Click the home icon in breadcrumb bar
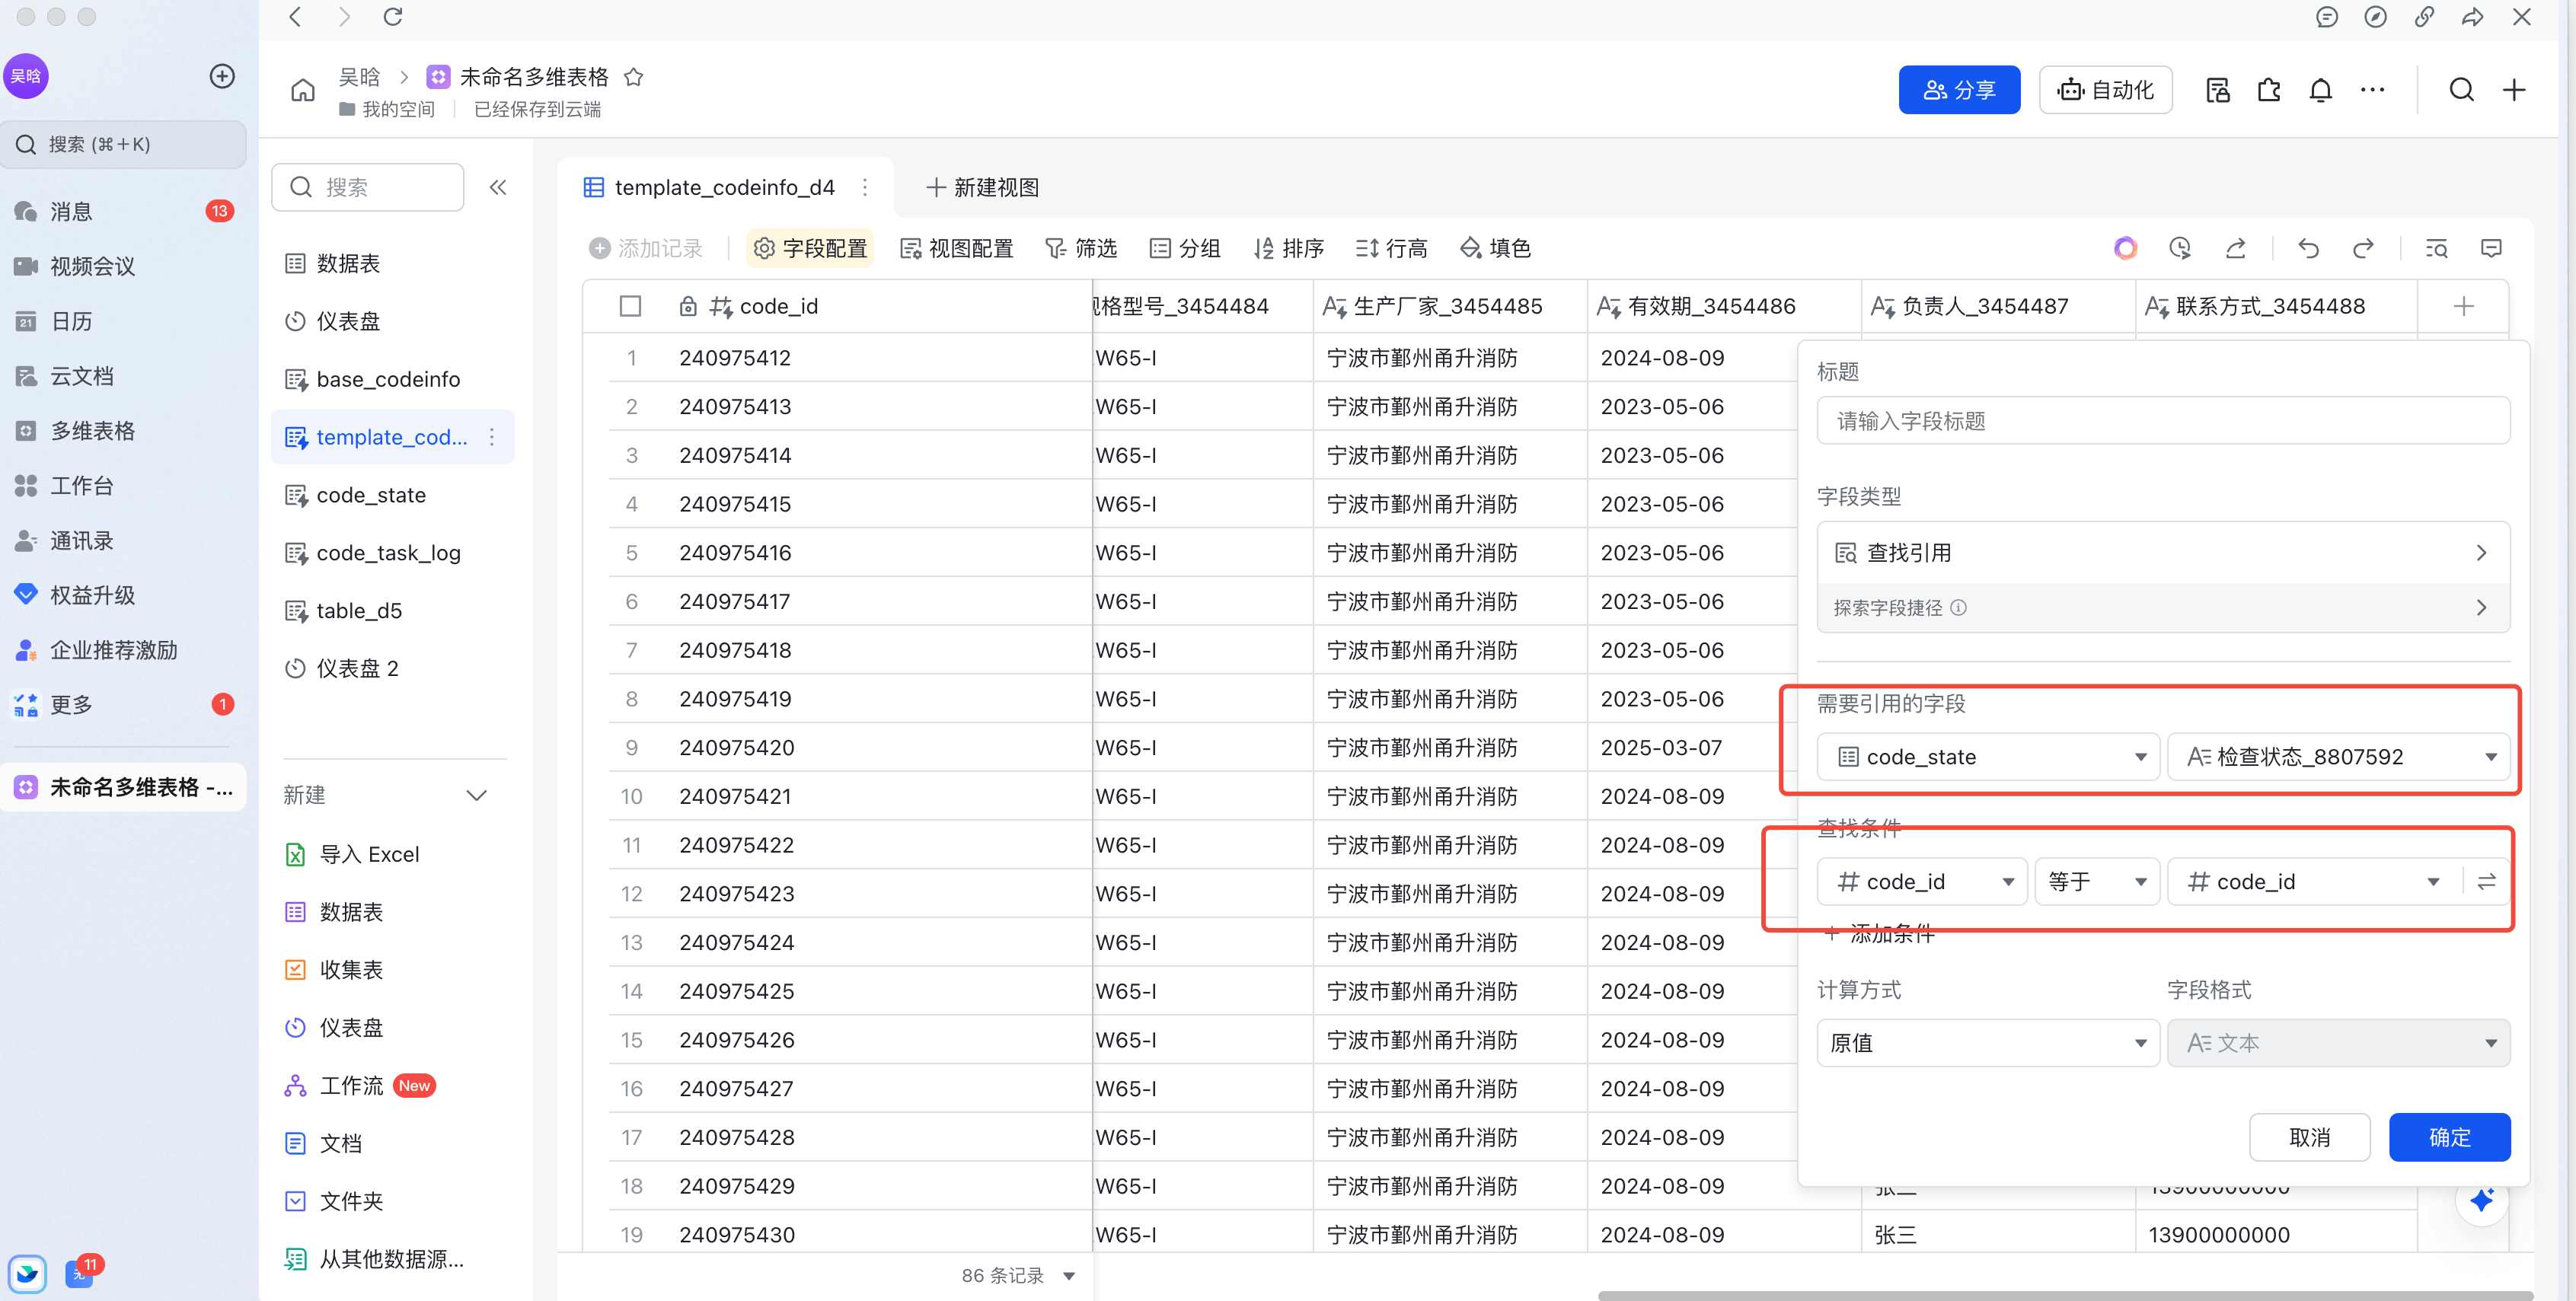 pos(302,90)
